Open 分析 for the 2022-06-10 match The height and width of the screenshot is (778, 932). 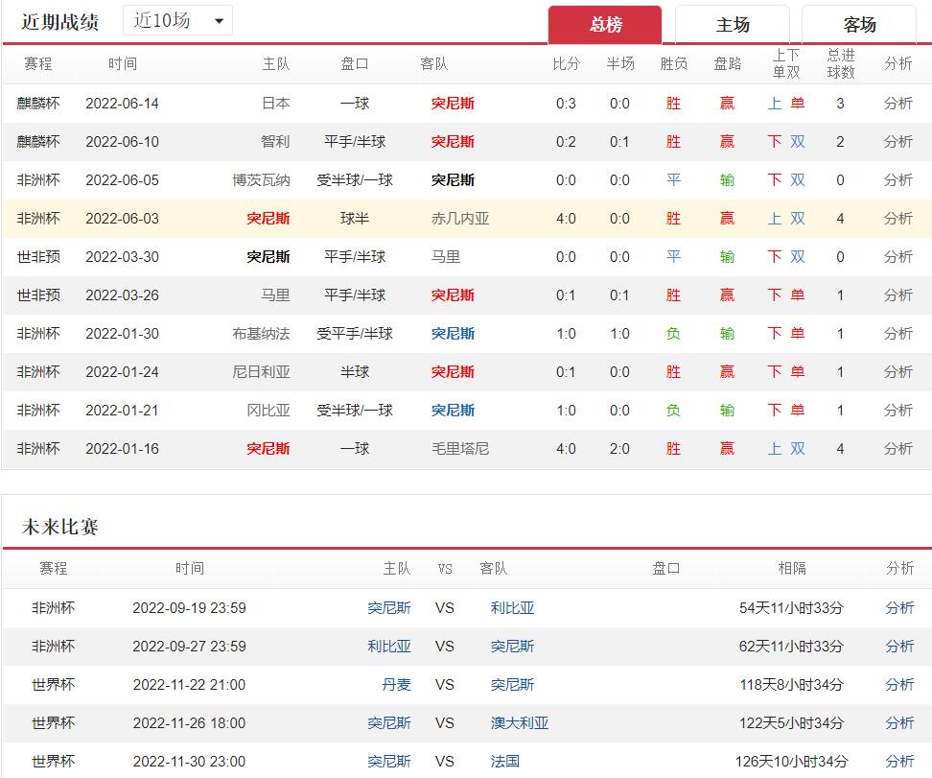(897, 142)
